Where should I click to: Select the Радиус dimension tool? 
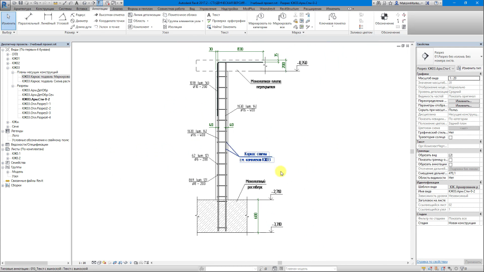(78, 15)
